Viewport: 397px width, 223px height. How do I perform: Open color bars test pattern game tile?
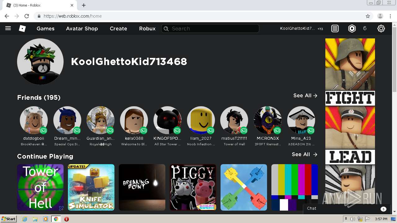pyautogui.click(x=295, y=187)
